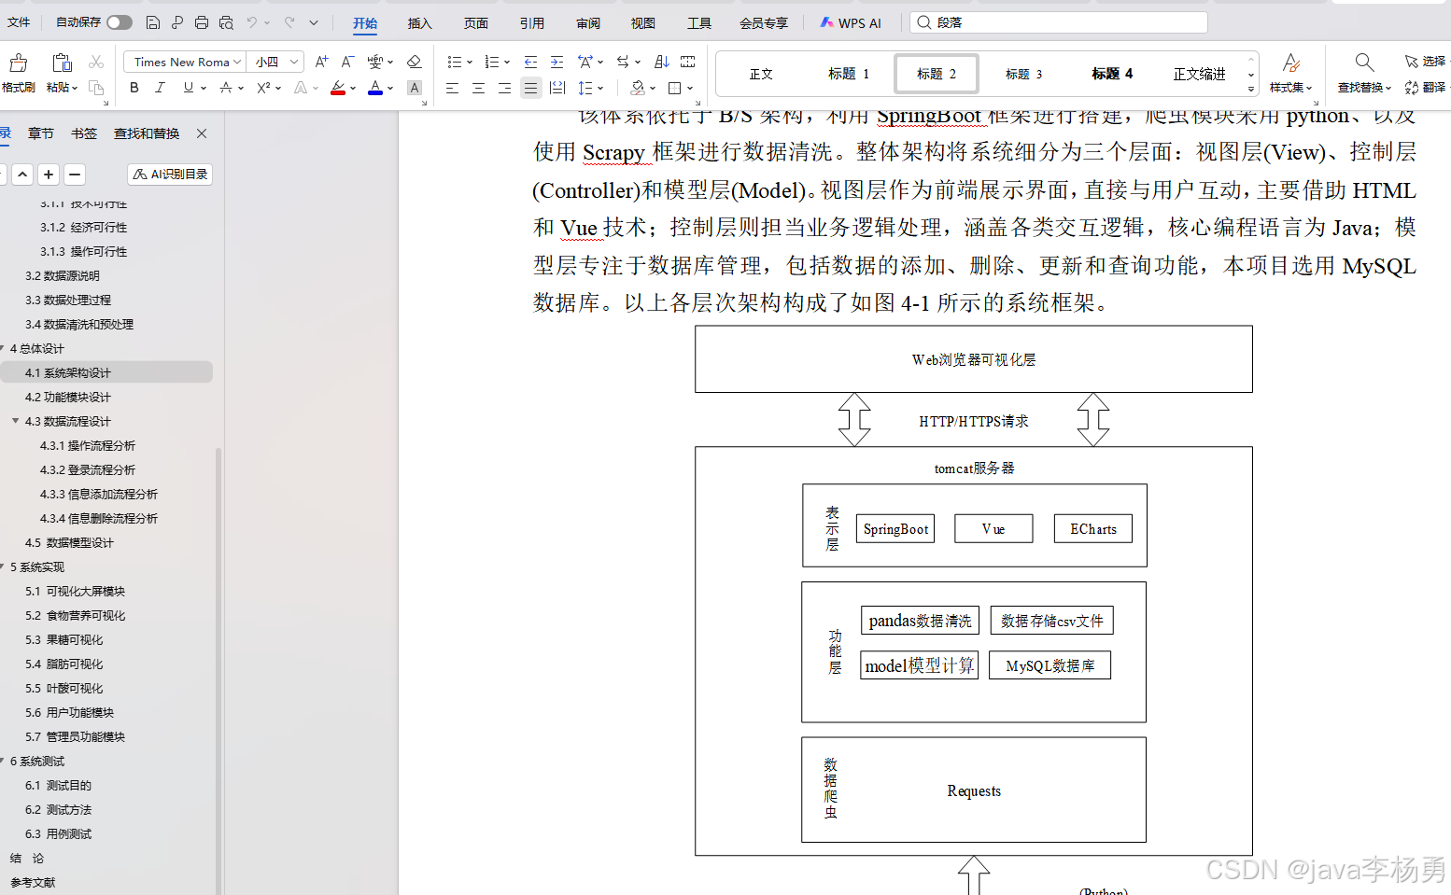This screenshot has height=895, width=1451.
Task: Apply Bold formatting
Action: coord(134,87)
